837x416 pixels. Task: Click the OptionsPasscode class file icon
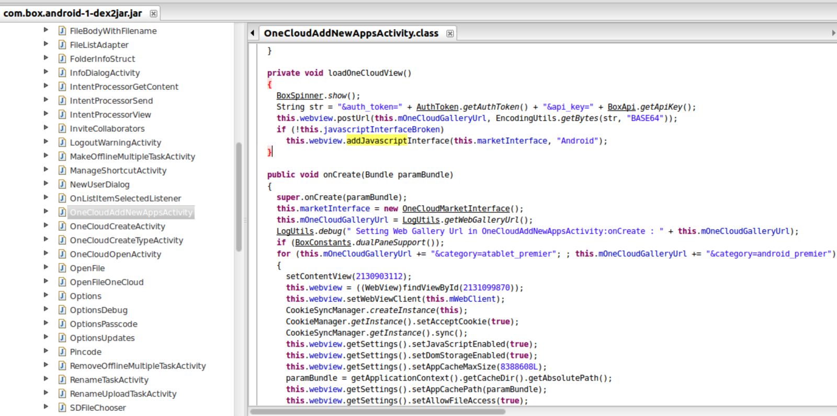pos(62,324)
